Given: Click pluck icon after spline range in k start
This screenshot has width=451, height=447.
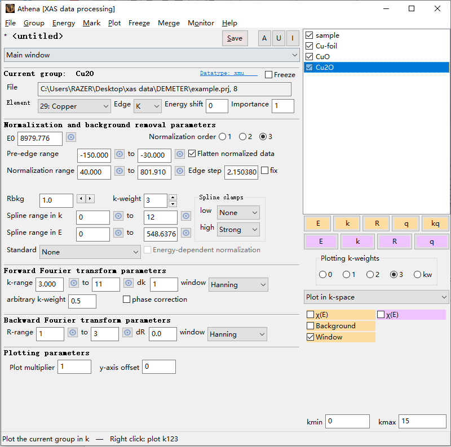Looking at the screenshot, I should point(118,216).
